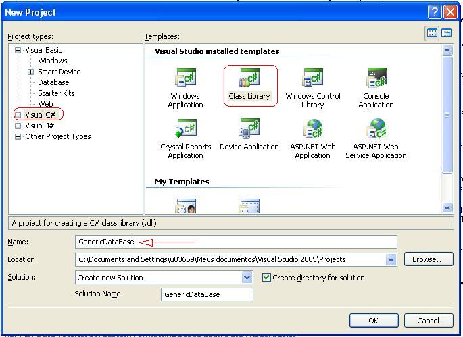
Task: Click the templates scrollbar down arrow
Action: tap(447, 208)
